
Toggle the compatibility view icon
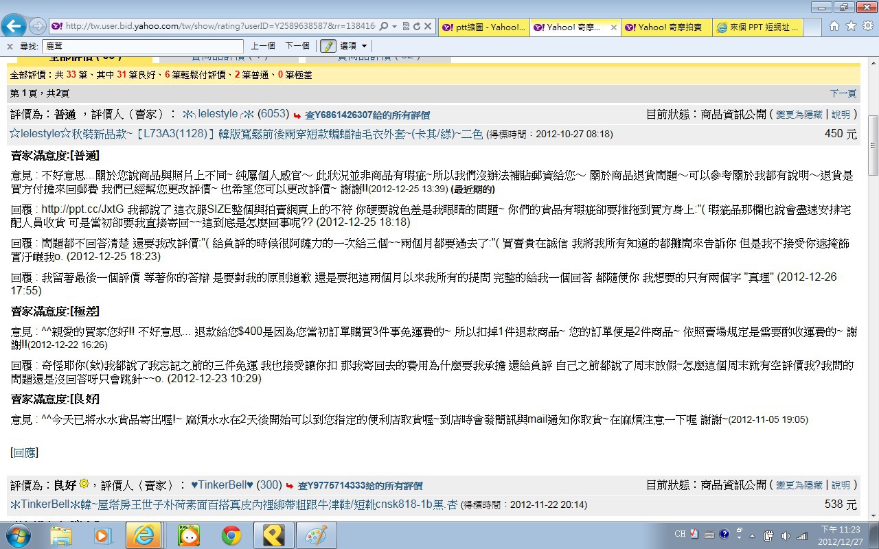pyautogui.click(x=404, y=27)
